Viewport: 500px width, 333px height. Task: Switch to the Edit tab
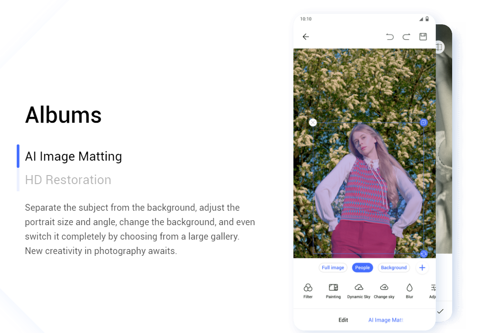(x=343, y=320)
